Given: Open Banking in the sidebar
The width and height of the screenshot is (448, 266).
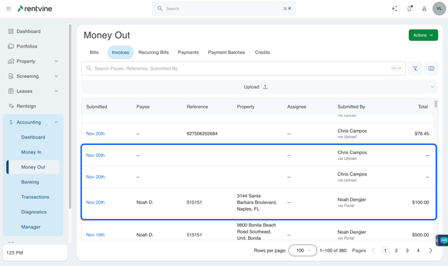Looking at the screenshot, I should point(30,182).
